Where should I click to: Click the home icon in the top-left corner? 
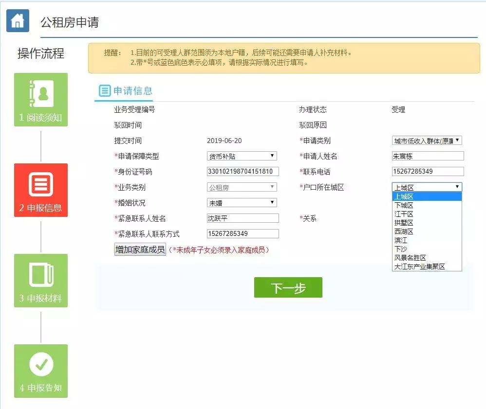click(x=18, y=20)
